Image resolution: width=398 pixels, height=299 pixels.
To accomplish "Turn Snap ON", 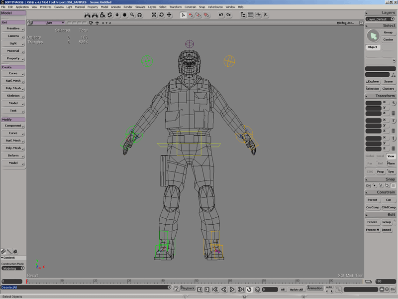I will coord(368,185).
